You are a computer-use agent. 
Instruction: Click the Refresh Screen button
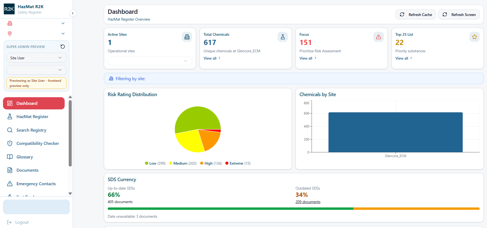pos(459,14)
